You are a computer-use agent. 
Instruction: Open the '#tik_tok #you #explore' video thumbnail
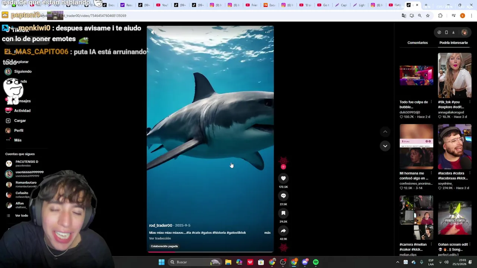[455, 76]
